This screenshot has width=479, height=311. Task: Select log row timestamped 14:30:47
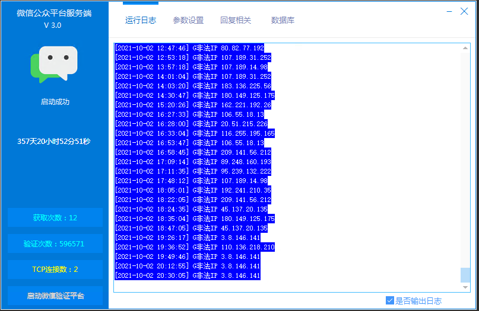click(195, 95)
